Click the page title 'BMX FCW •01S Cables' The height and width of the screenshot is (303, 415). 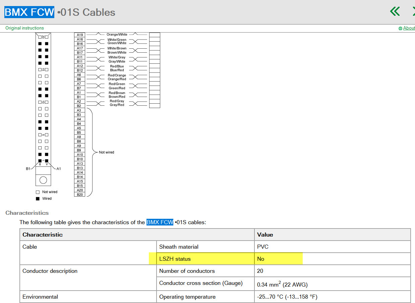[x=60, y=12]
